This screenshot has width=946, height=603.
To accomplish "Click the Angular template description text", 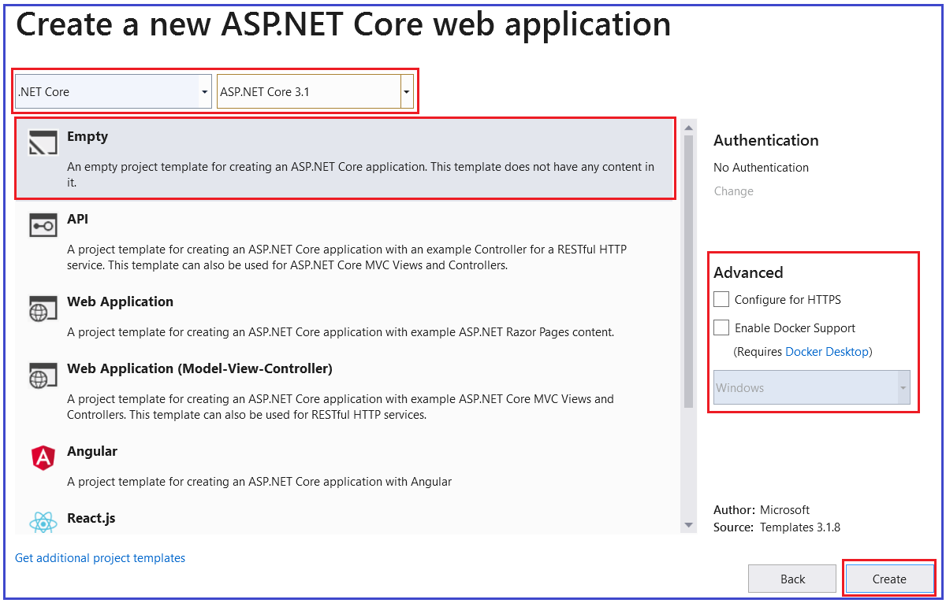I will (259, 482).
